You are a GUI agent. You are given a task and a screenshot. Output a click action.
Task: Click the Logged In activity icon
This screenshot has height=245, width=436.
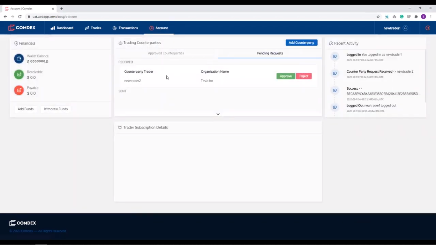coord(335,56)
